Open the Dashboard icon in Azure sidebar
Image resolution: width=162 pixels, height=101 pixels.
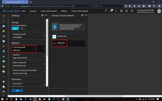(x=3, y=26)
